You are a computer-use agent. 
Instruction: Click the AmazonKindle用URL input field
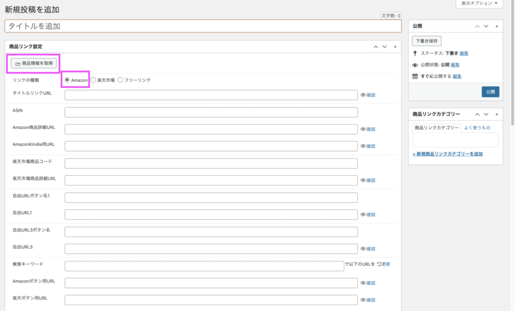[211, 146]
